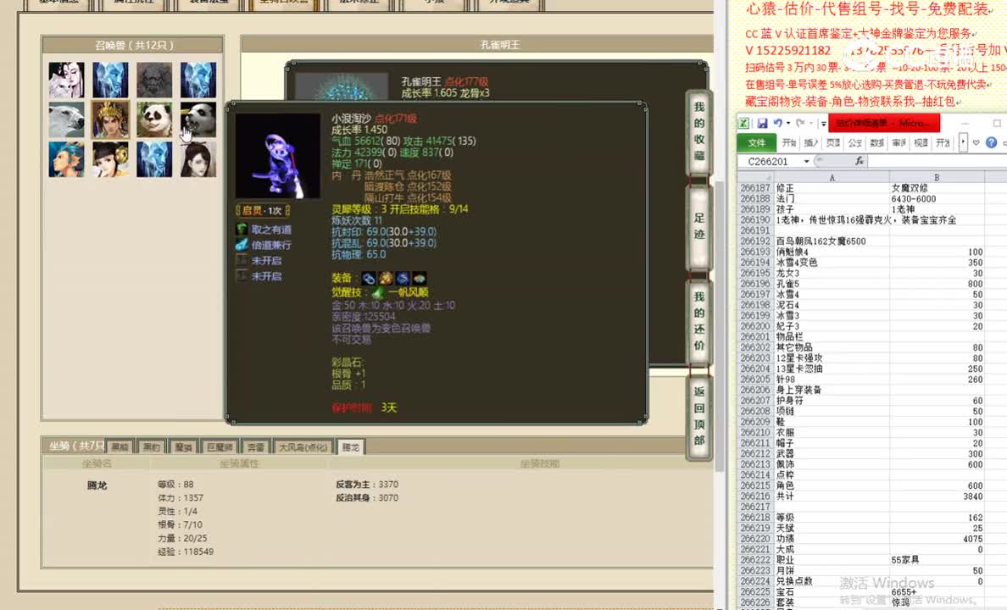Click the golden equipment icon after 装备
Image resolution: width=1007 pixels, height=610 pixels.
(386, 278)
